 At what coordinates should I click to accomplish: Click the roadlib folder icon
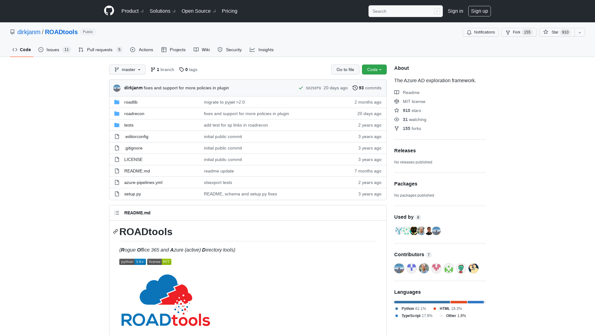point(117,102)
